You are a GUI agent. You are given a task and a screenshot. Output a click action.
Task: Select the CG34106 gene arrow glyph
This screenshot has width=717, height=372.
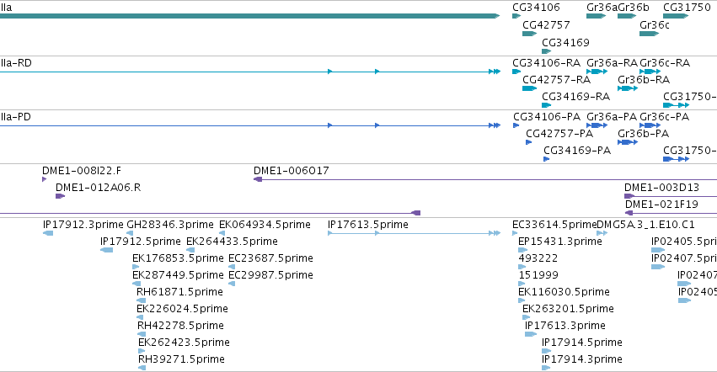pyautogui.click(x=516, y=16)
